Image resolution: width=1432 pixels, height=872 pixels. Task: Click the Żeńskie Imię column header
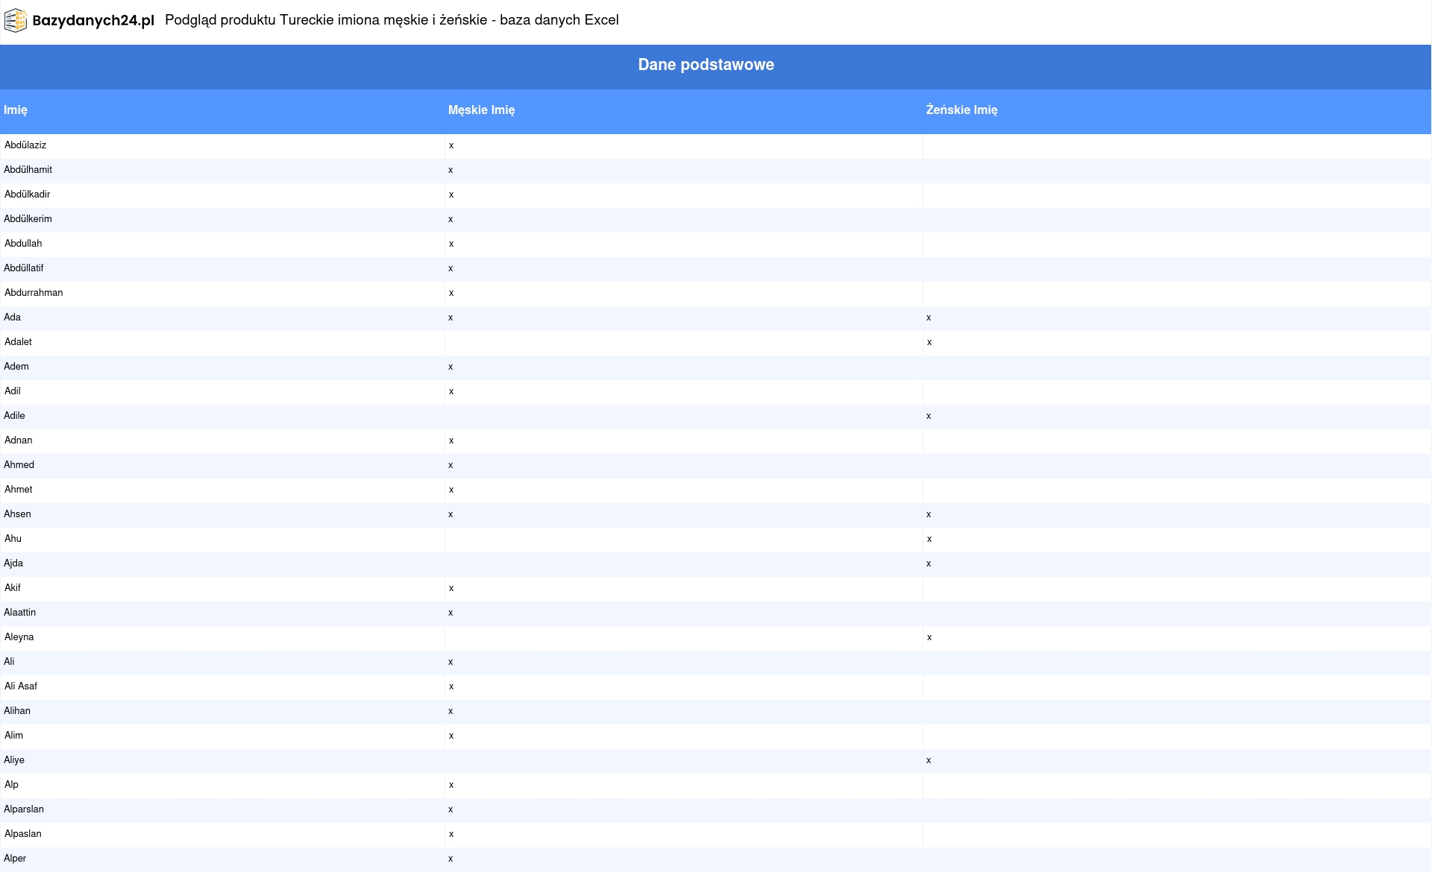(961, 110)
